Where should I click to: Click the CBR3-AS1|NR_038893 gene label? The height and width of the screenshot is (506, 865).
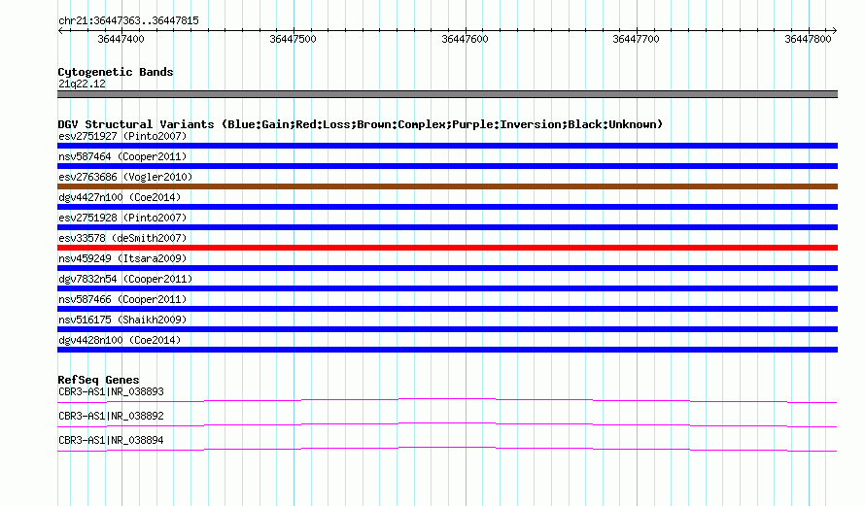[x=111, y=392]
